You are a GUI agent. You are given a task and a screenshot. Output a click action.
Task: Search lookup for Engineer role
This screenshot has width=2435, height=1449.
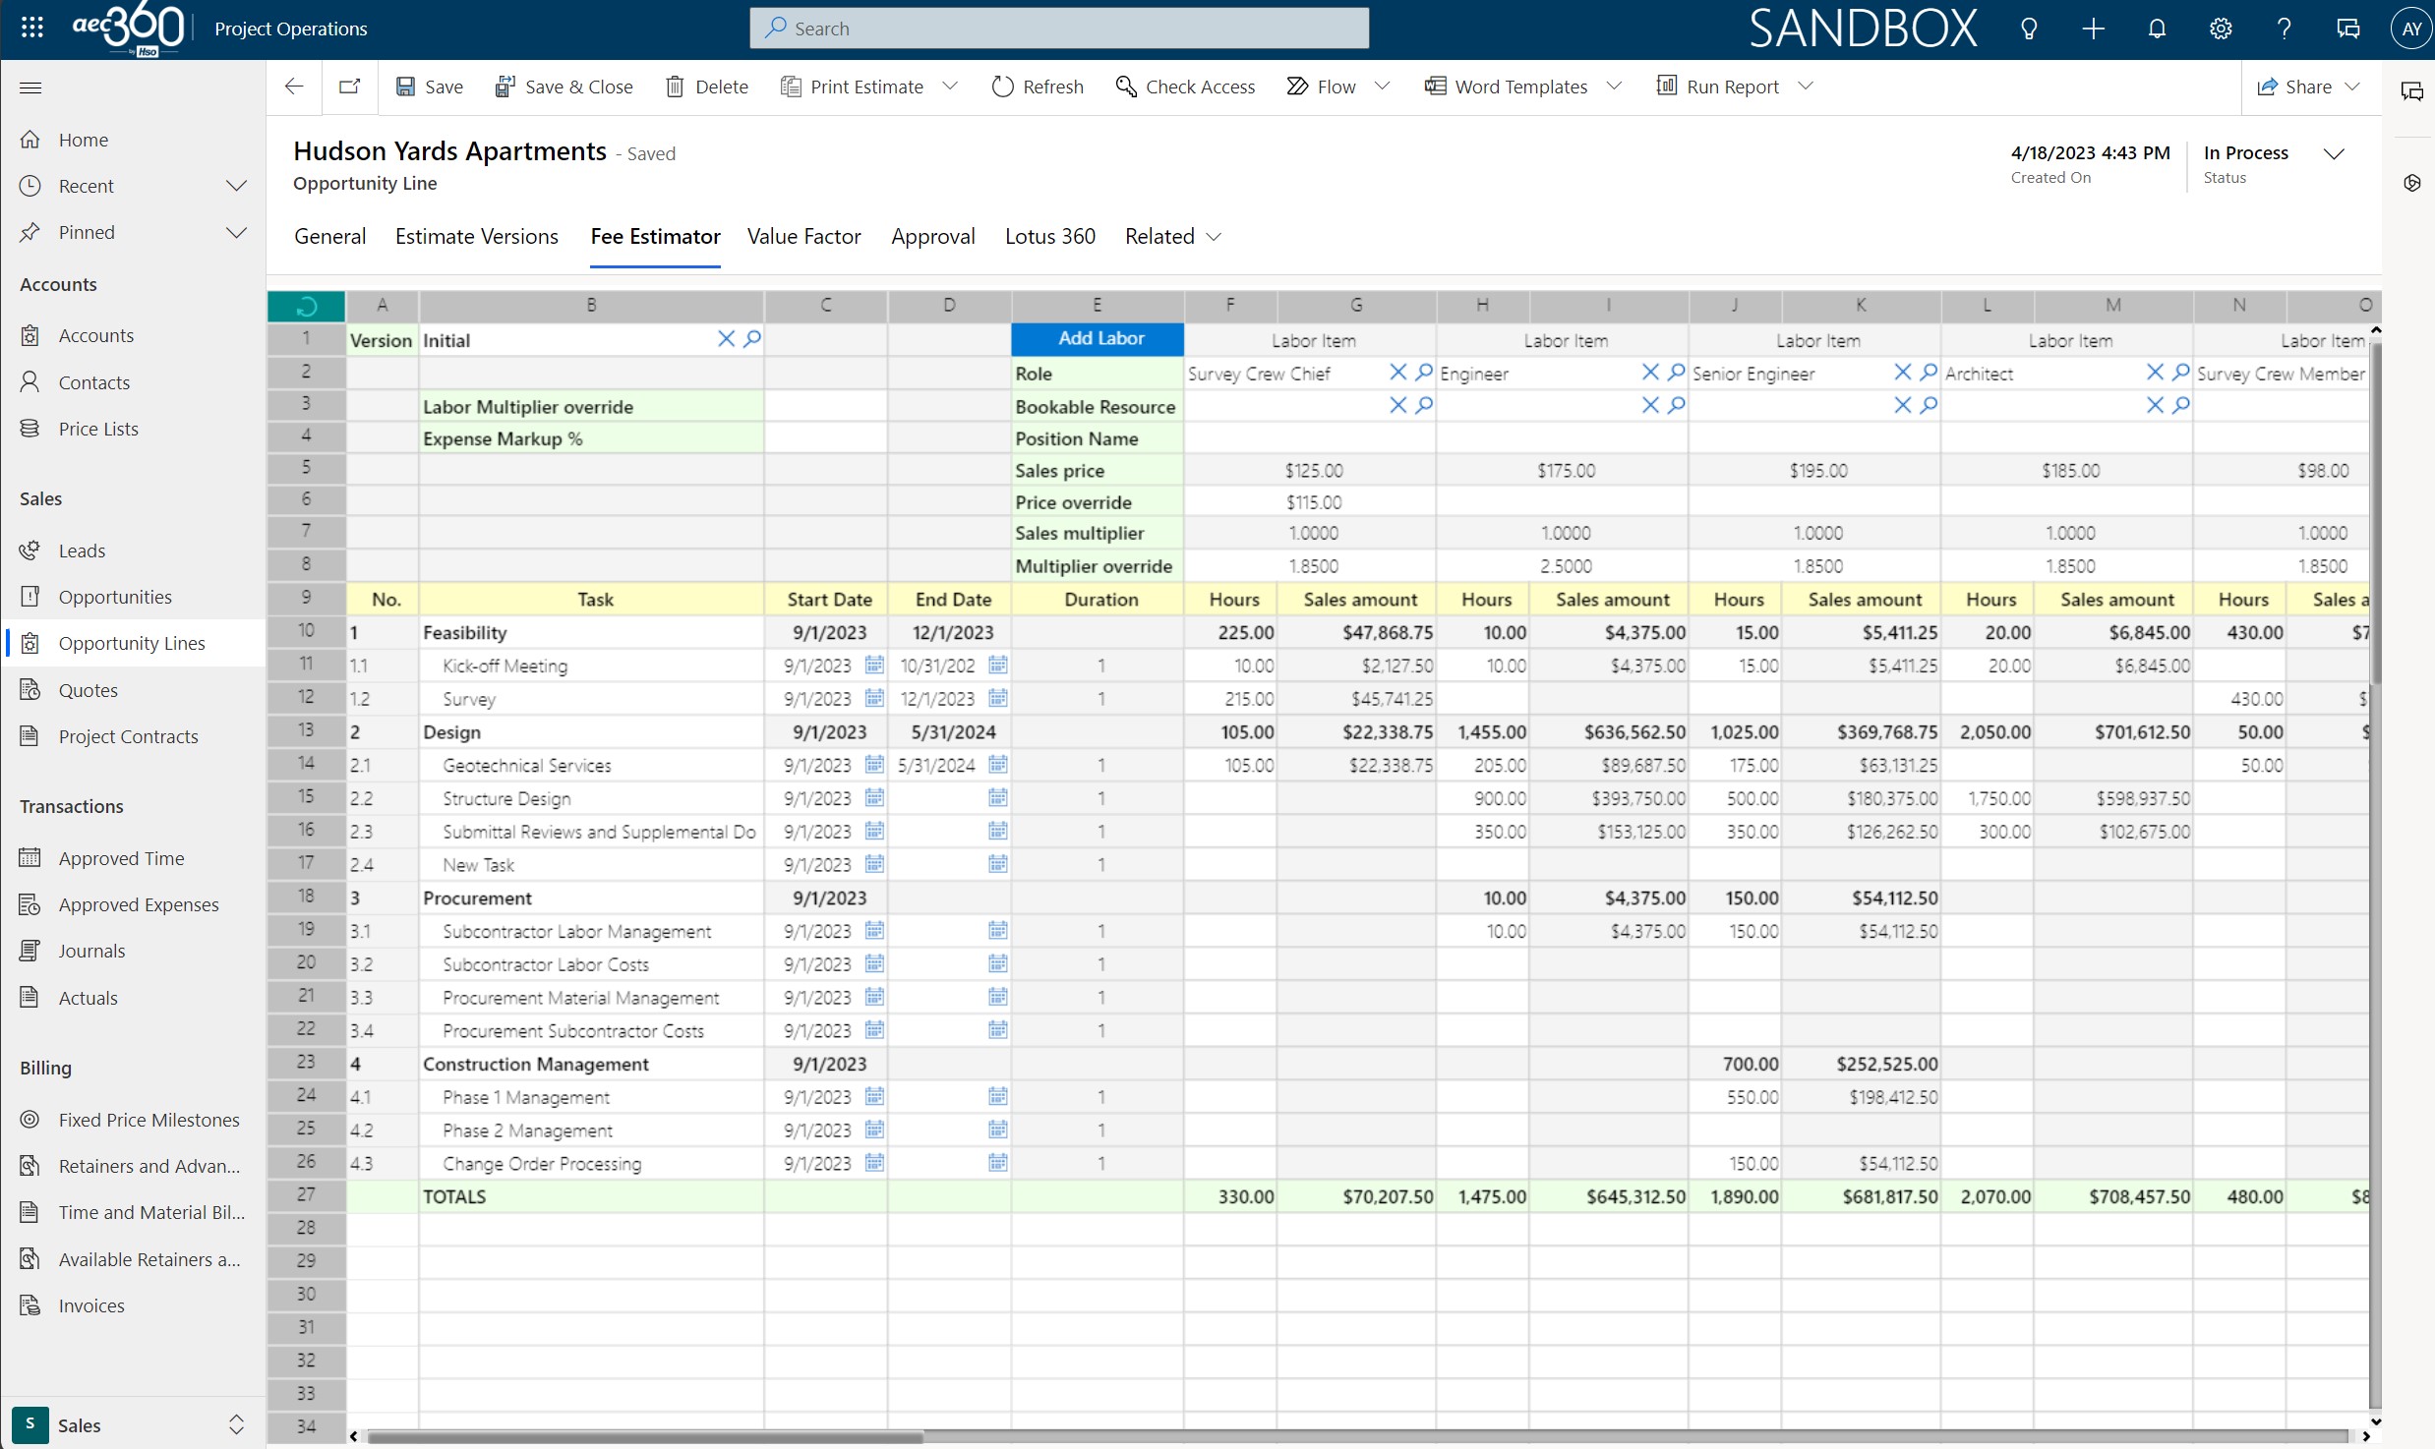pos(1677,373)
